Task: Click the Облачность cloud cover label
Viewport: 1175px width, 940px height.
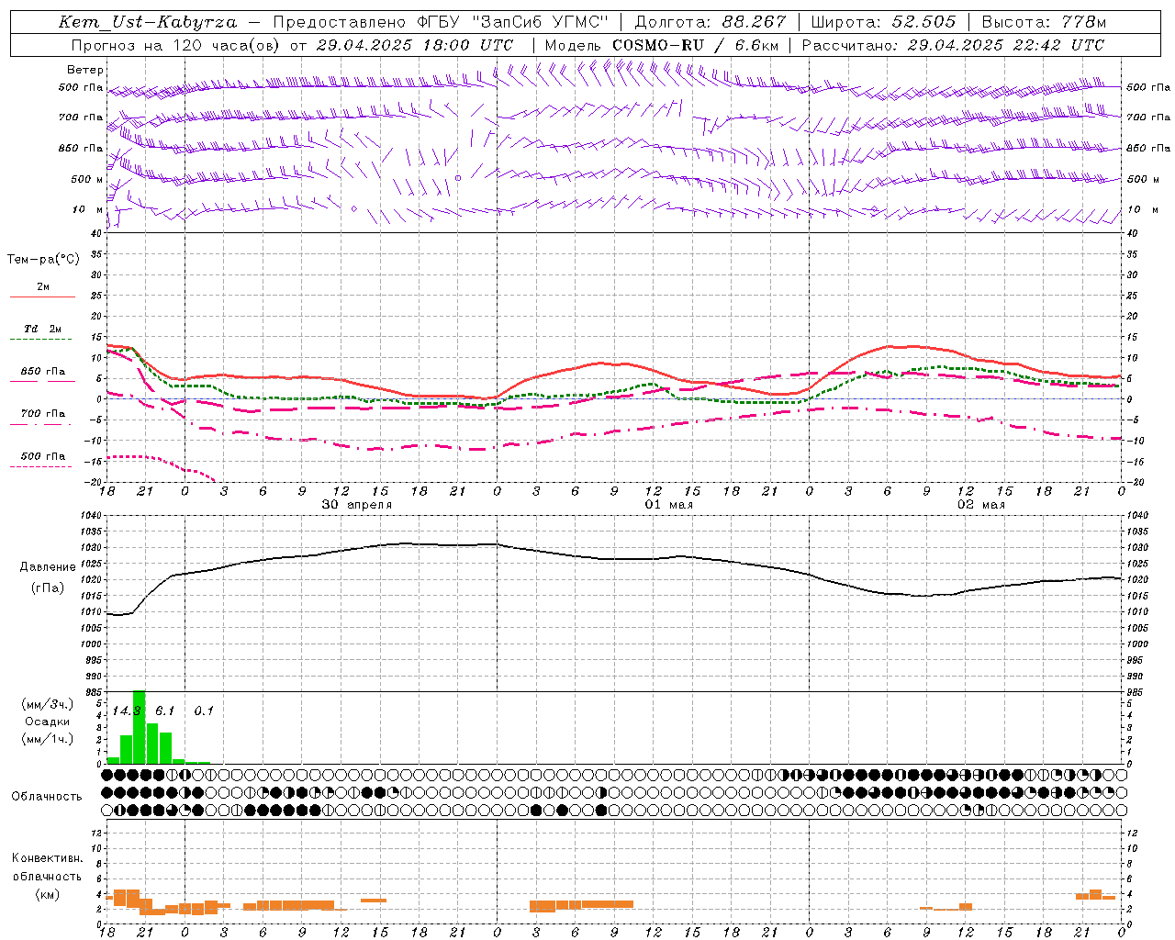Action: point(47,797)
